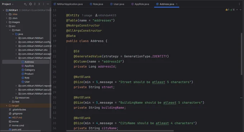
Task: Click the class name Address in code
Action: pos(97,41)
